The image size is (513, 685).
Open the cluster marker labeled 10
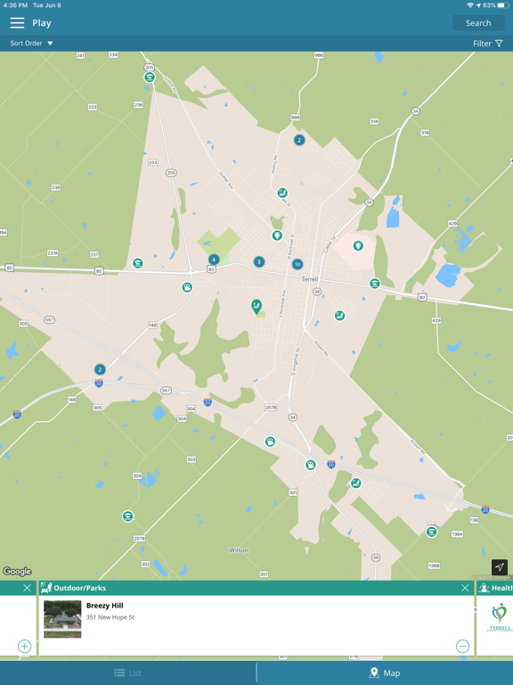tap(297, 264)
